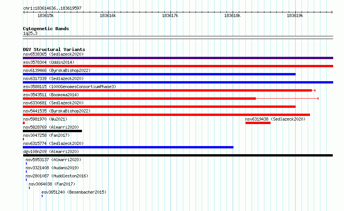Viewport: 344px width, 211px height.
Task: Open nsv6330681 (Sedlazeck2020) label
Action: pyautogui.click(x=53, y=103)
